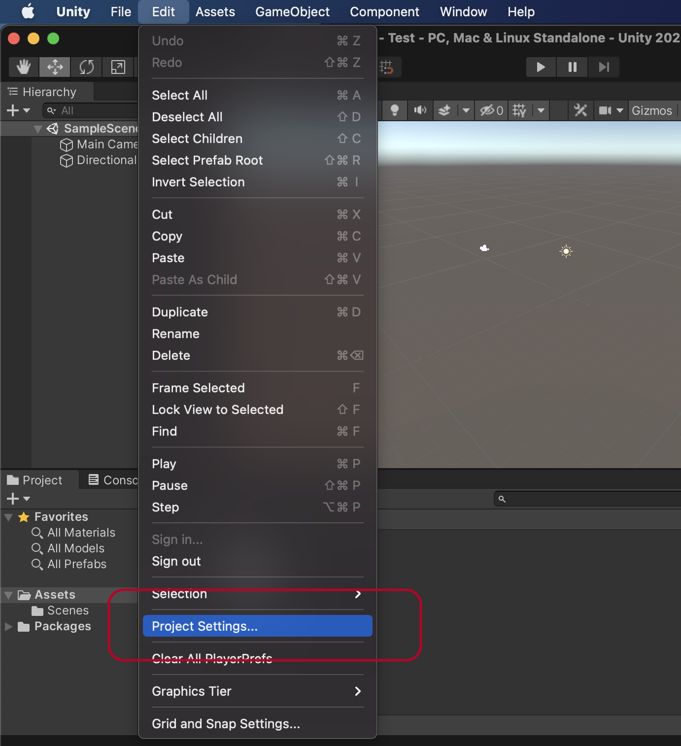Choose Deselect All menu entry
The height and width of the screenshot is (746, 681).
[257, 117]
